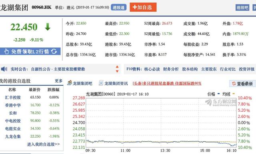This screenshot has height=154, width=256.
Task: Click the percent change -9.11%
Action: tap(36, 40)
